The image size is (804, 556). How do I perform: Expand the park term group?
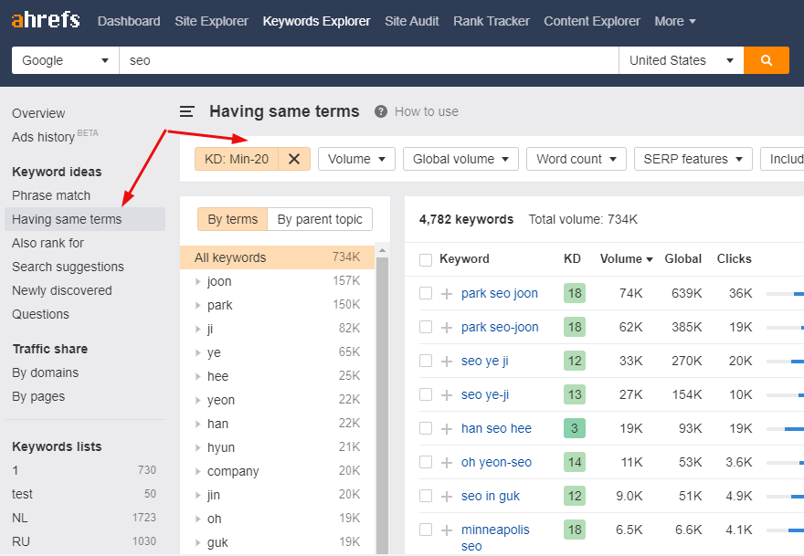click(198, 306)
